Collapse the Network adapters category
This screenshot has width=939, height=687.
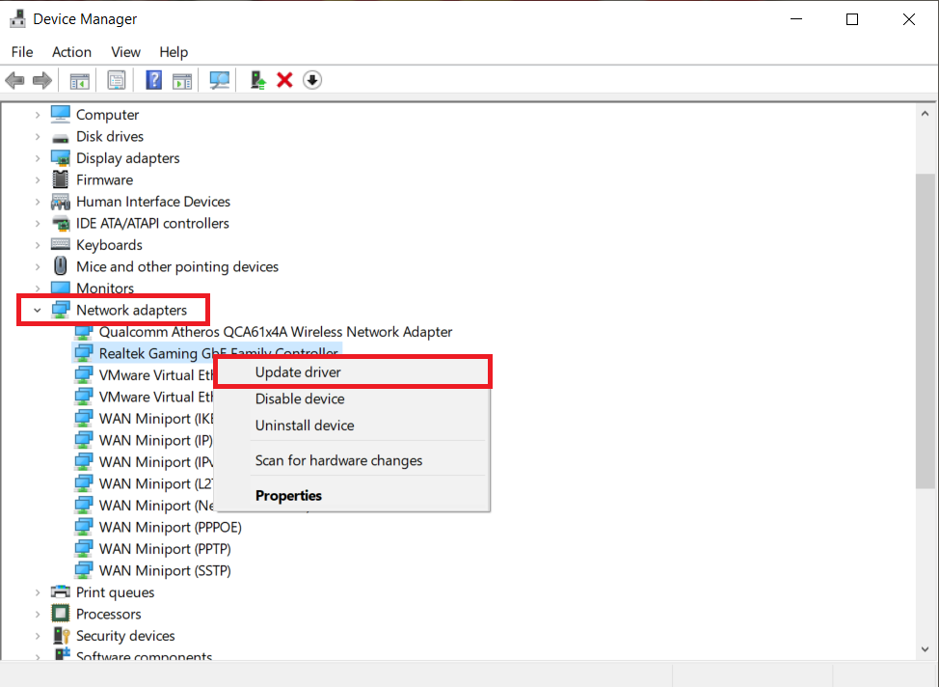[x=38, y=310]
